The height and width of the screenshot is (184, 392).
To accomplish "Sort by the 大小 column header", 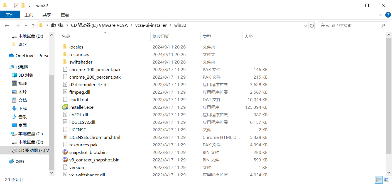I will [x=249, y=36].
